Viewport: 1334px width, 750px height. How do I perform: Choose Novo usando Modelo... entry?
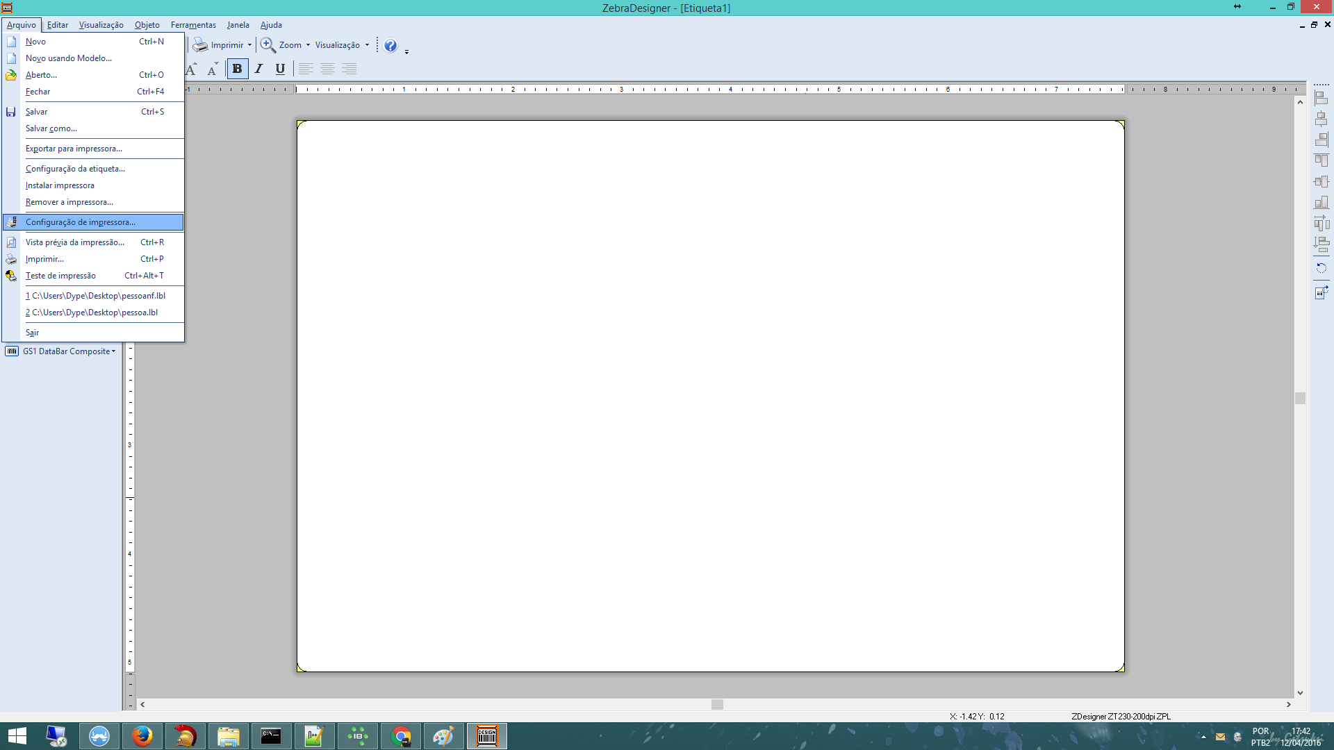pyautogui.click(x=93, y=58)
